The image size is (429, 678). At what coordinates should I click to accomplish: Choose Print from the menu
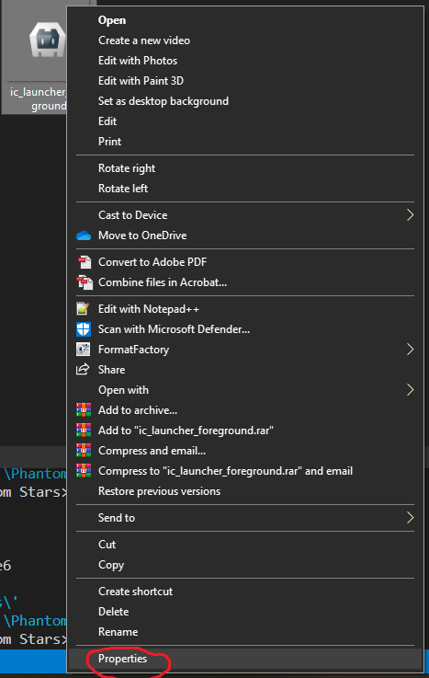point(109,142)
